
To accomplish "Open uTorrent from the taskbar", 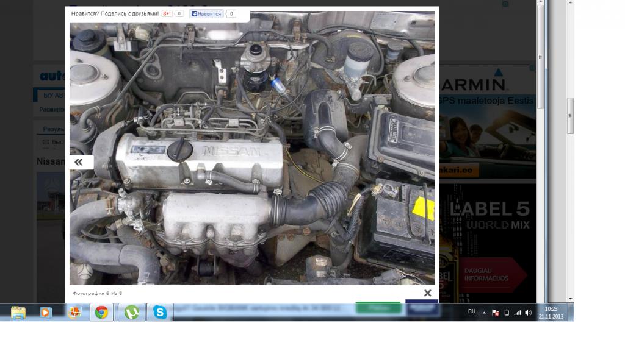I will pyautogui.click(x=132, y=313).
